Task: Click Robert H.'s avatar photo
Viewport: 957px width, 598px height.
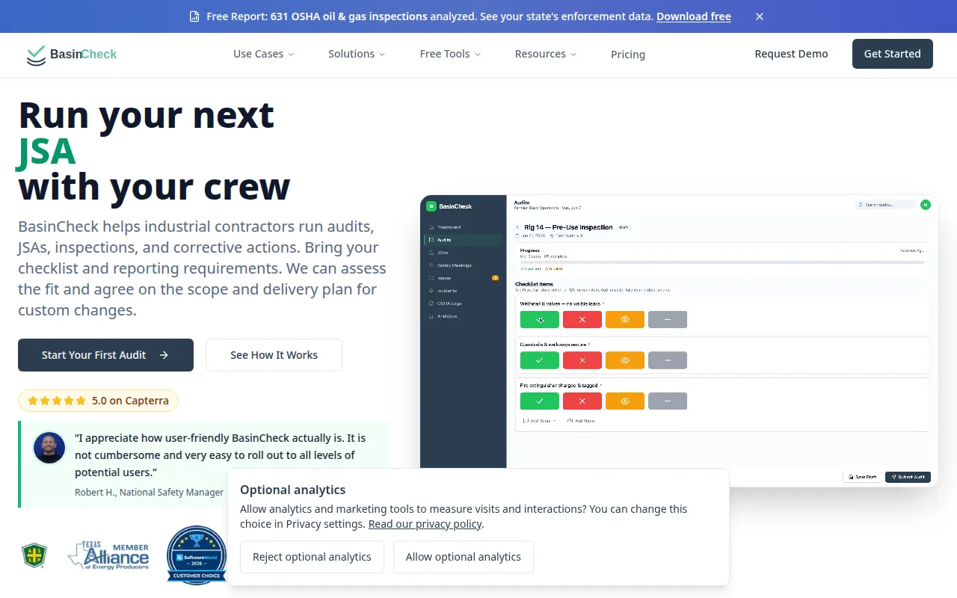Action: (x=49, y=448)
